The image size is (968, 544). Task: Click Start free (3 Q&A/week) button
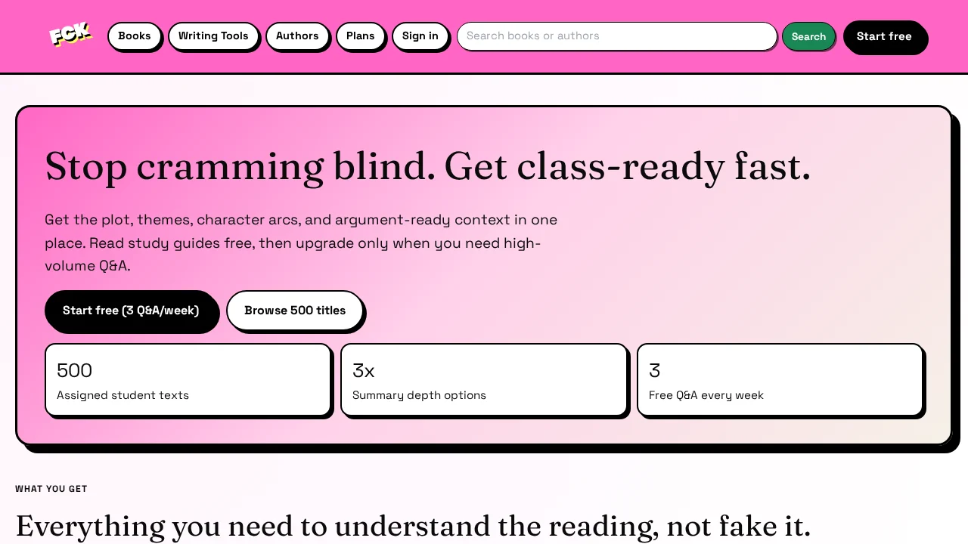[132, 311]
